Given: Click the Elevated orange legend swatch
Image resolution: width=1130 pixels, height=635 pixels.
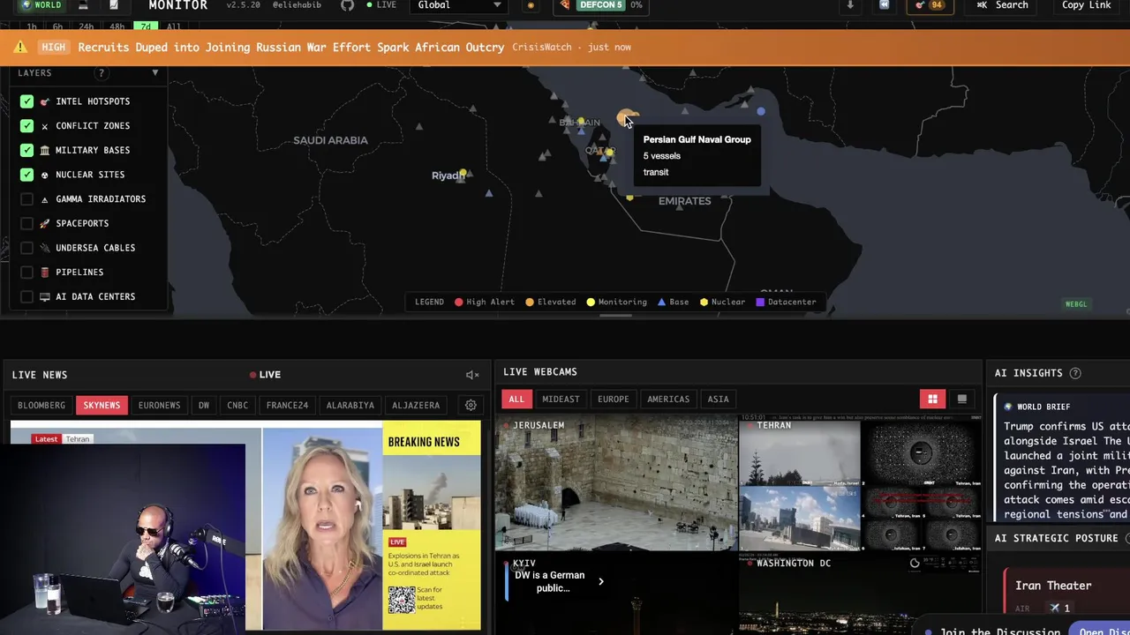Looking at the screenshot, I should pos(530,302).
